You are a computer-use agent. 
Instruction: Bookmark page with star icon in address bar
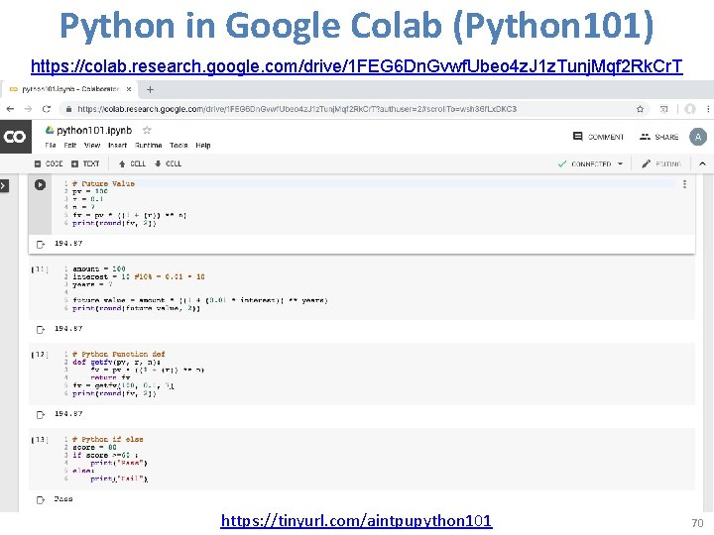[640, 109]
